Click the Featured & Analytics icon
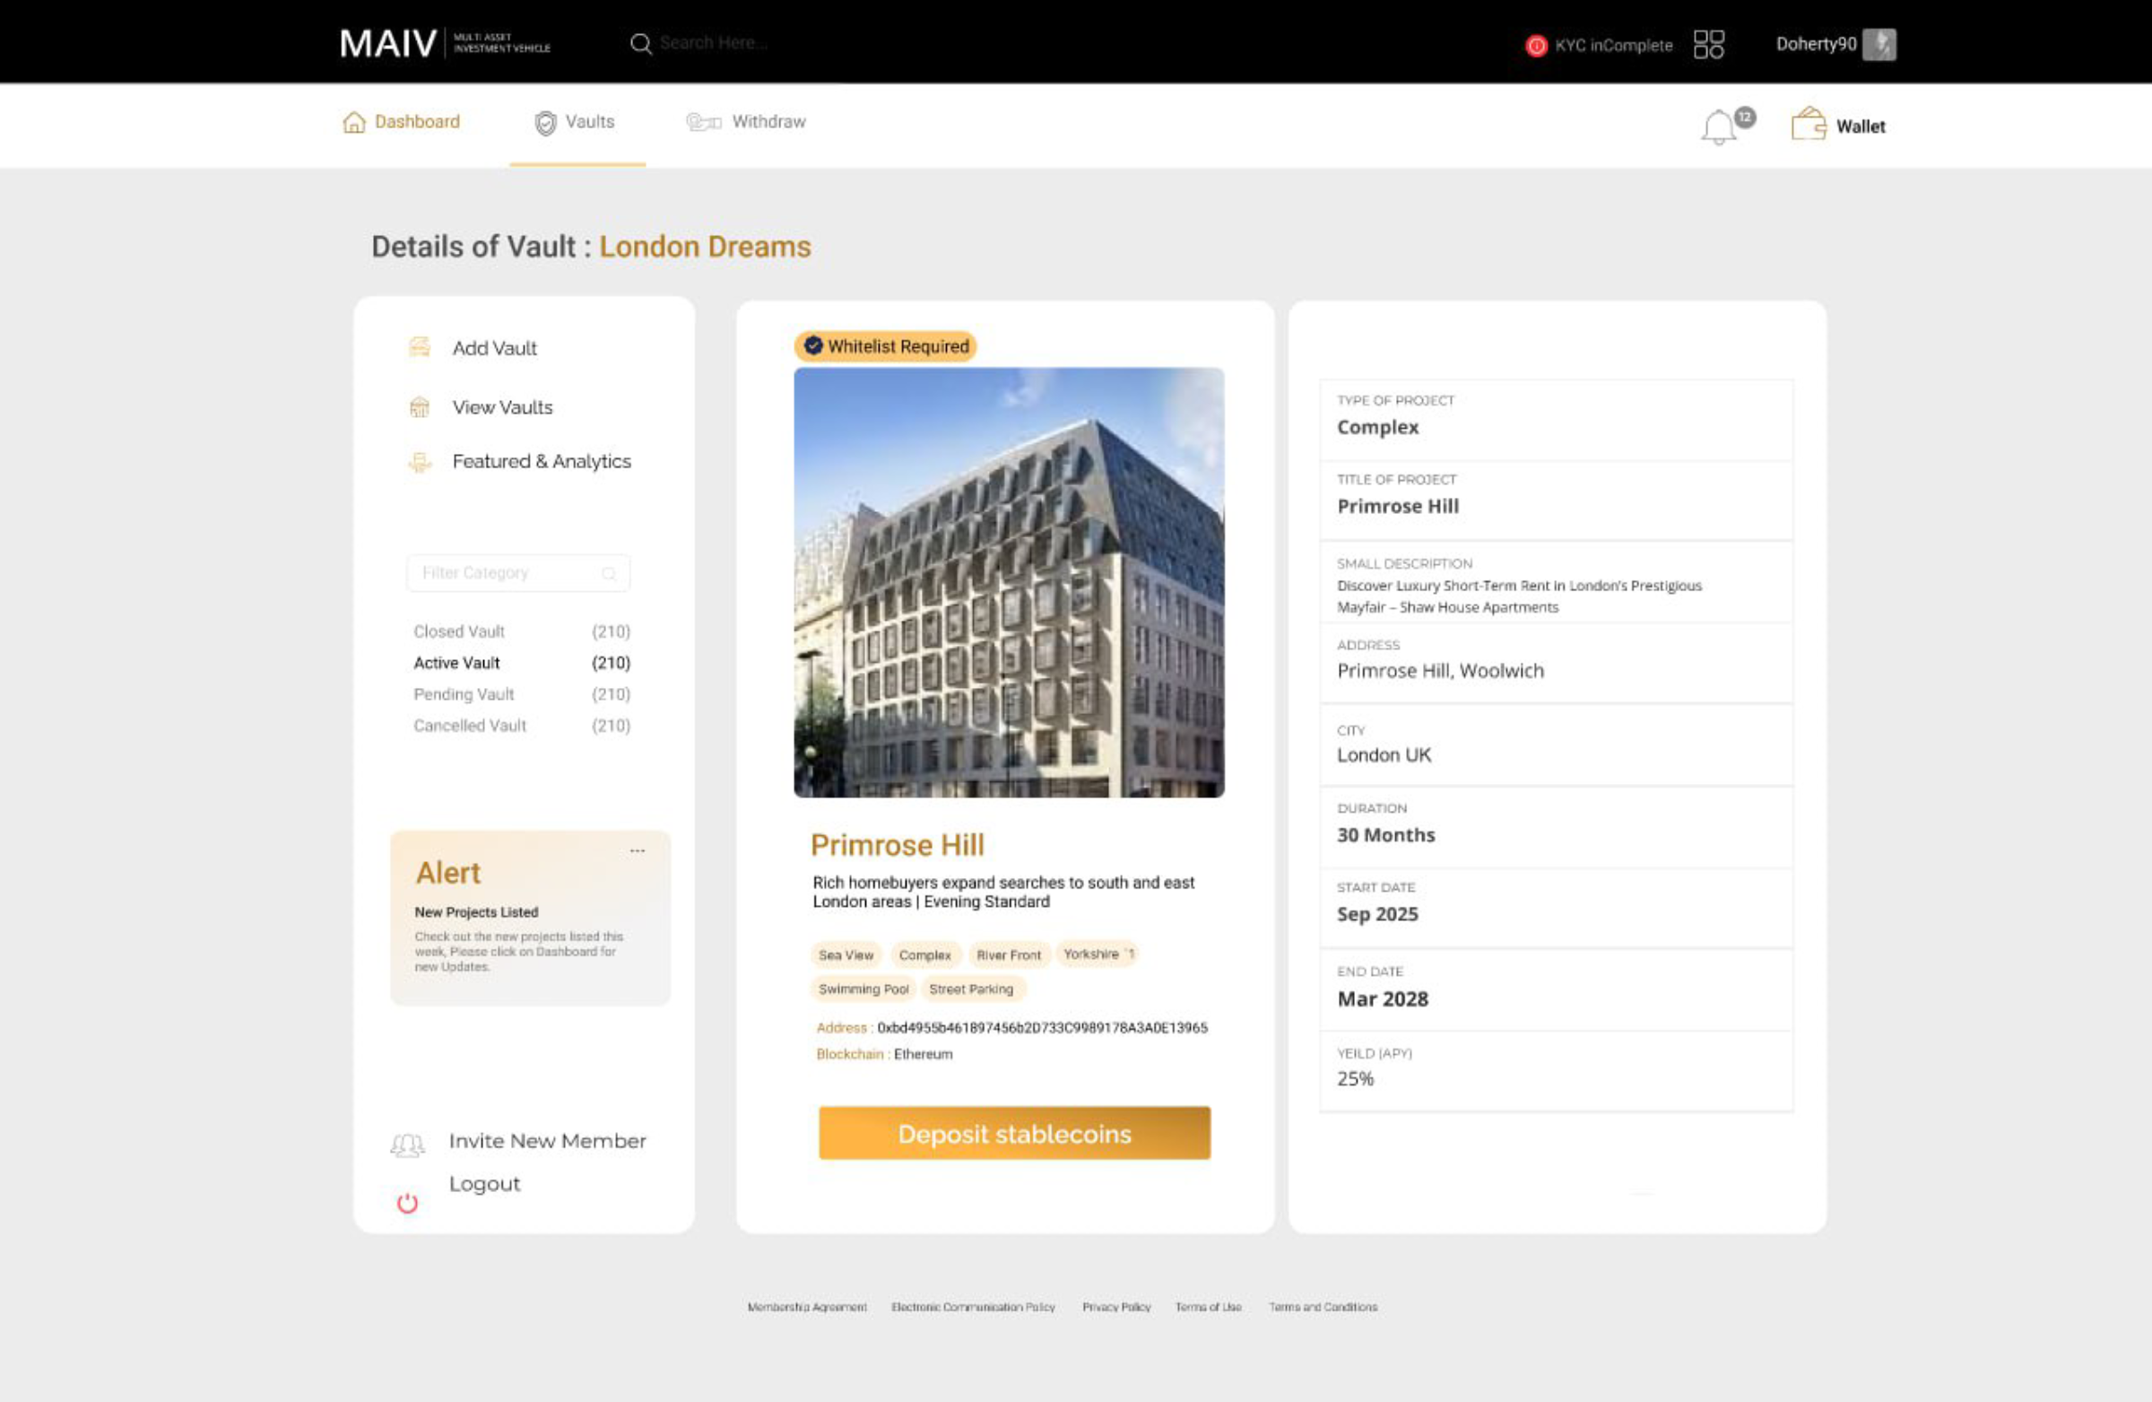 pos(420,462)
